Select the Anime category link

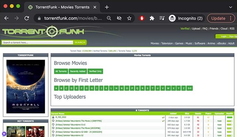tap(211, 44)
